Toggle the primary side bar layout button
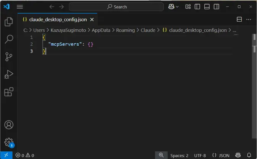This screenshot has height=159, width=257. coord(197,6)
